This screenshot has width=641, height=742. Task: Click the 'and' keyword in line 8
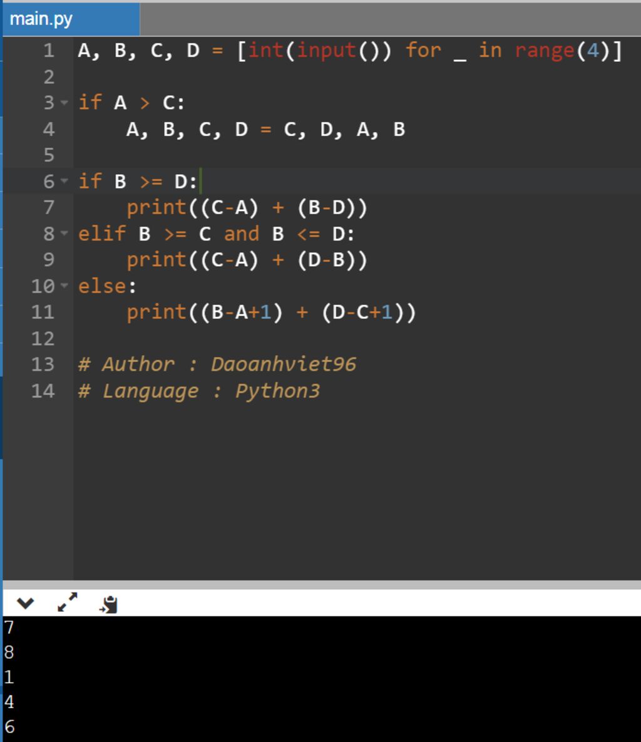pos(242,234)
